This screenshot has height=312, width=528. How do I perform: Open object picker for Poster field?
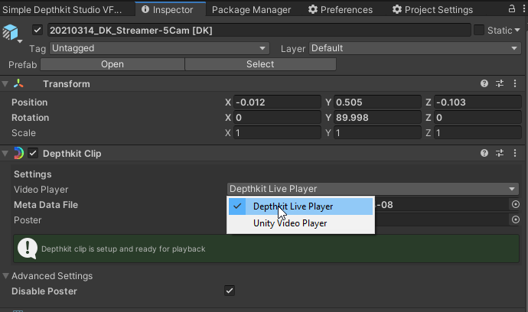pyautogui.click(x=516, y=219)
